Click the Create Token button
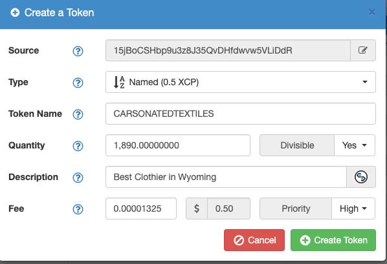 333,240
